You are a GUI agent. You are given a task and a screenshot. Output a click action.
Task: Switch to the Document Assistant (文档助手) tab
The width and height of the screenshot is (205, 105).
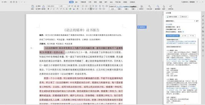pyautogui.click(x=132, y=2)
